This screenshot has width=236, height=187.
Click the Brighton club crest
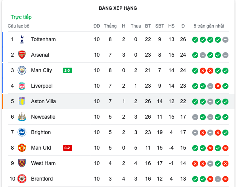click(x=22, y=132)
